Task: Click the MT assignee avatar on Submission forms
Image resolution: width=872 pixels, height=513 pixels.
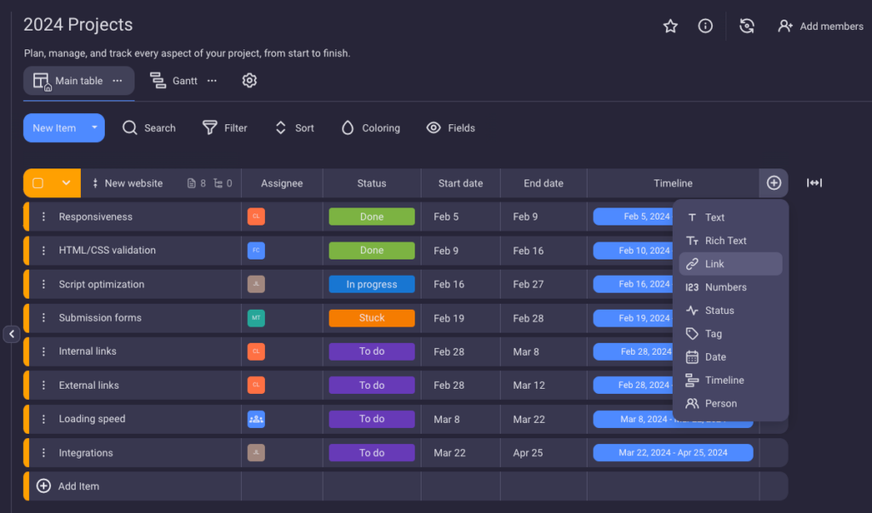Action: coord(256,317)
